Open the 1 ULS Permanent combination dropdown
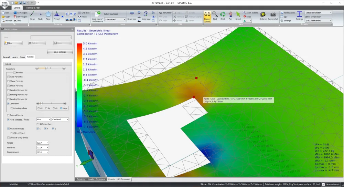This screenshot has width=344, height=187. point(318,21)
